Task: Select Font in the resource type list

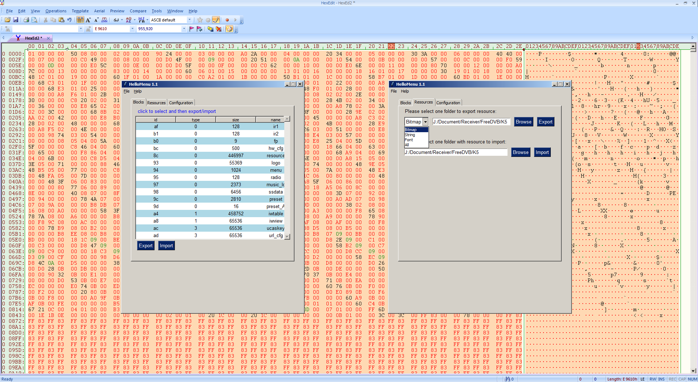Action: click(x=416, y=140)
